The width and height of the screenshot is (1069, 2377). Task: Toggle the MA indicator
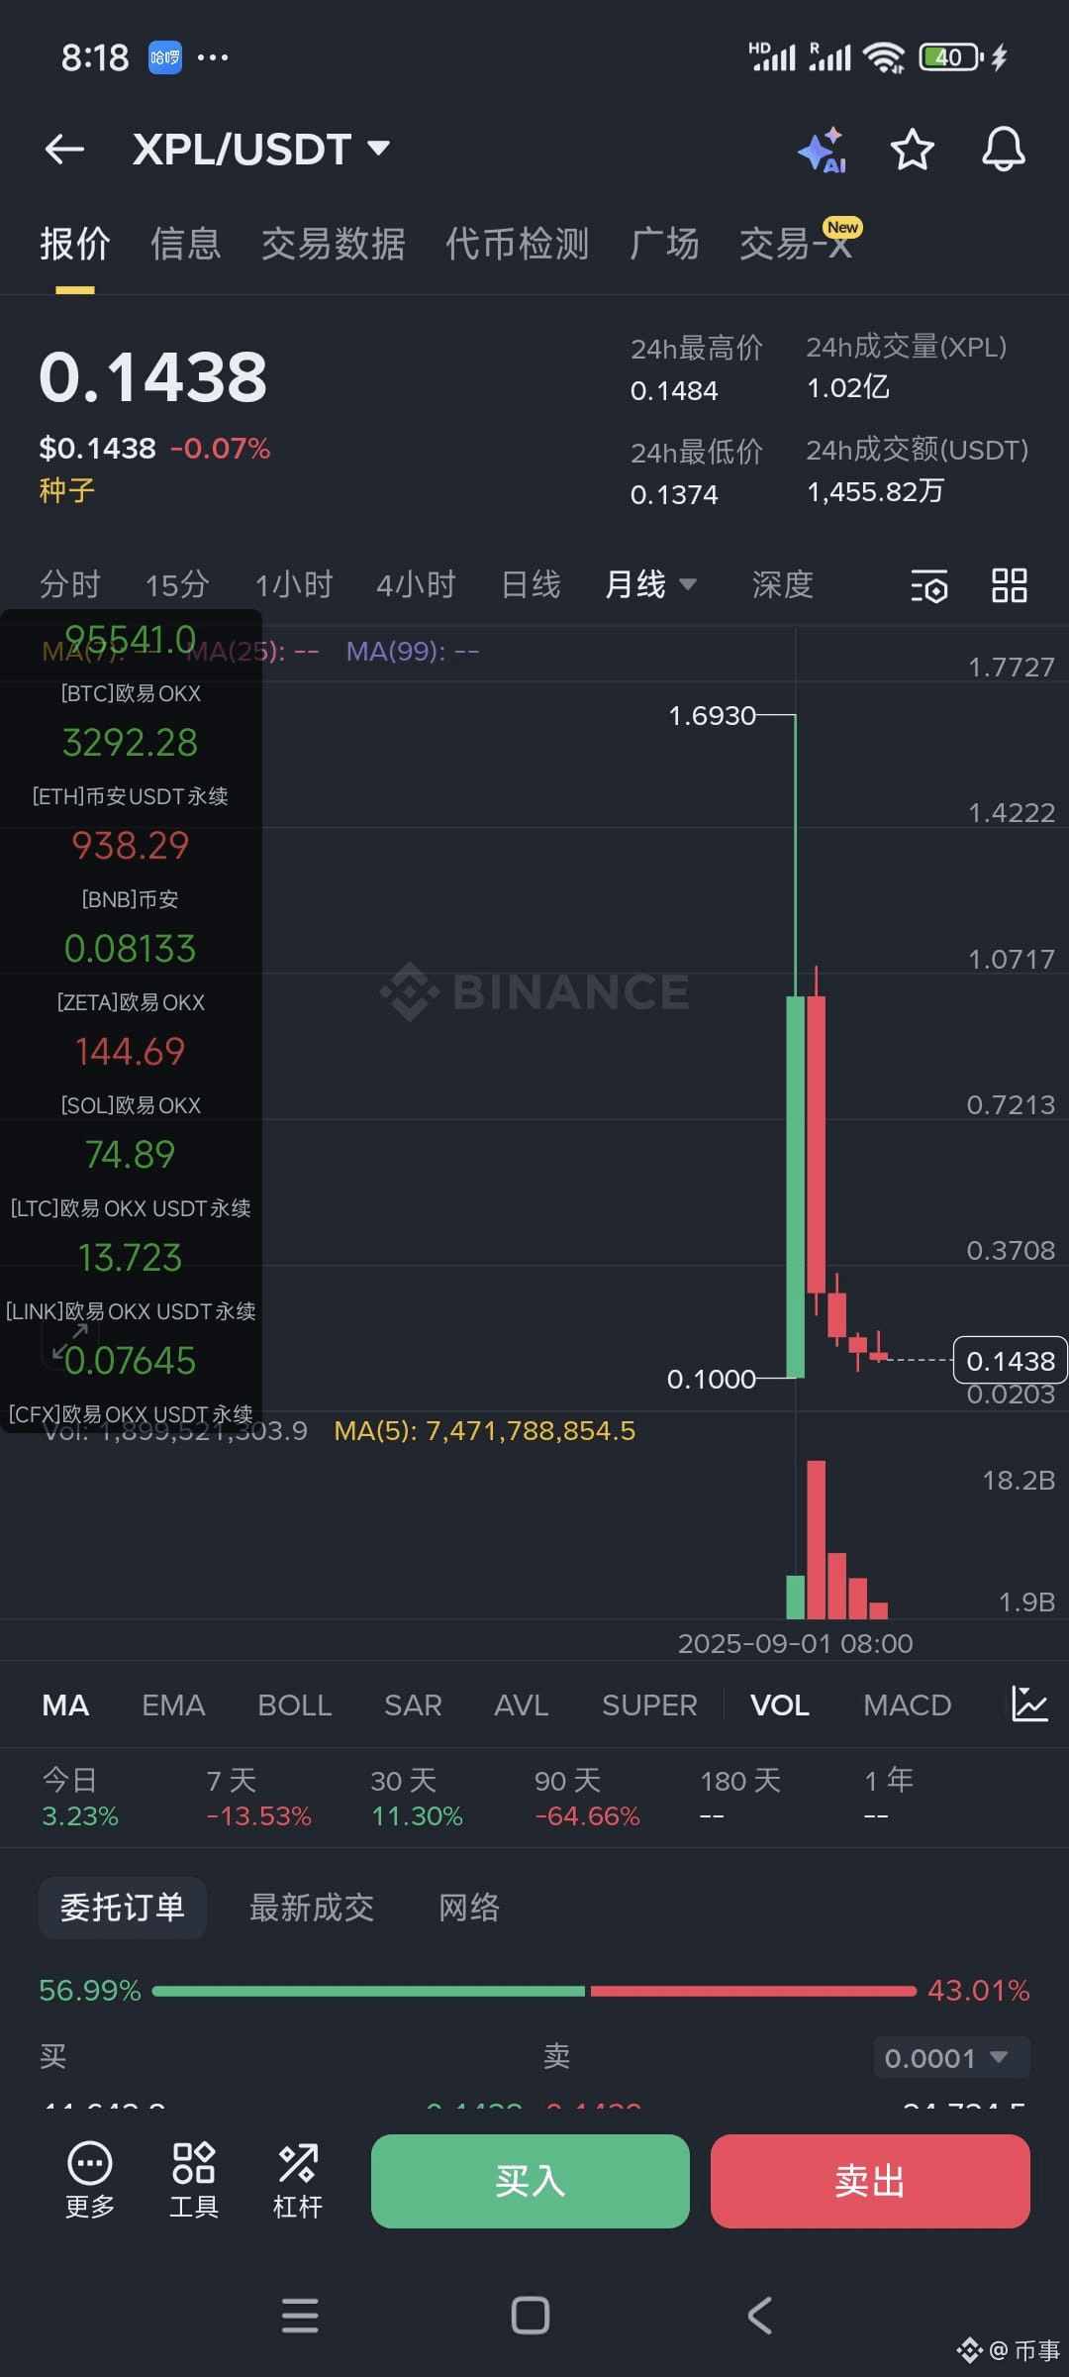click(x=65, y=1705)
